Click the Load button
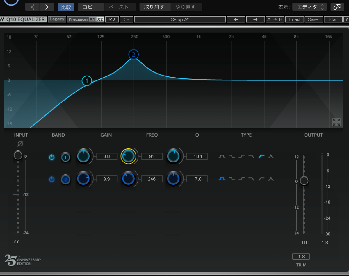The height and width of the screenshot is (276, 349). [294, 19]
